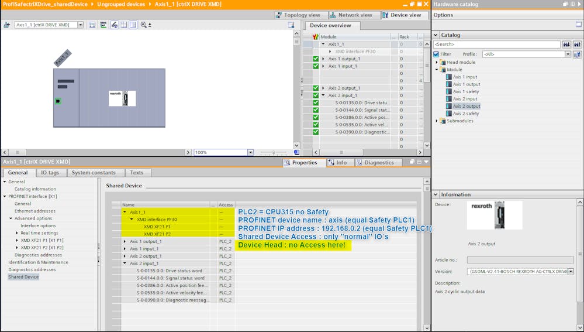Select the Axis 1 input module icon in catalog

[x=449, y=77]
